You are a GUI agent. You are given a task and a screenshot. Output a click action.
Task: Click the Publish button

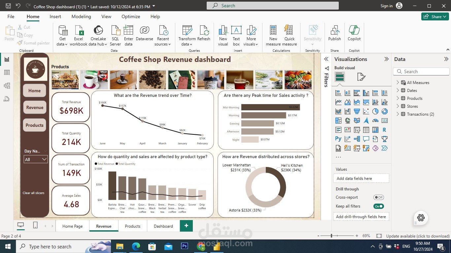pyautogui.click(x=334, y=34)
